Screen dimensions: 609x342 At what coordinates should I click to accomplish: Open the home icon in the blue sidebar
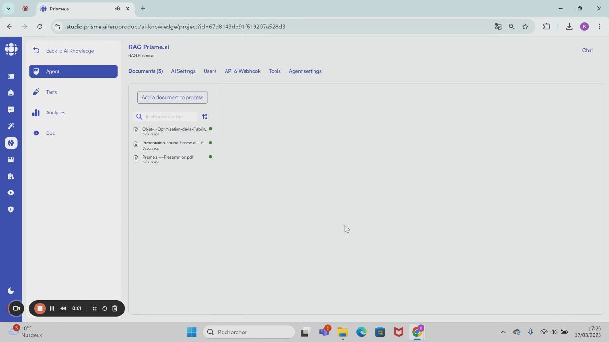11,93
